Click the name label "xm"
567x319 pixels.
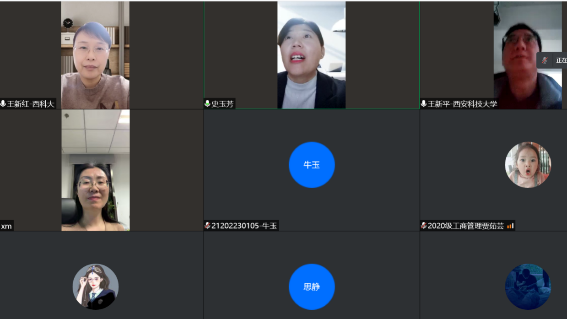[x=6, y=226]
